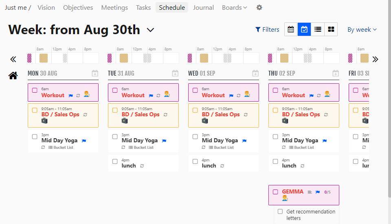This screenshot has height=224, width=391.
Task: Expand the week selector chevron beside the title
Action: (150, 30)
